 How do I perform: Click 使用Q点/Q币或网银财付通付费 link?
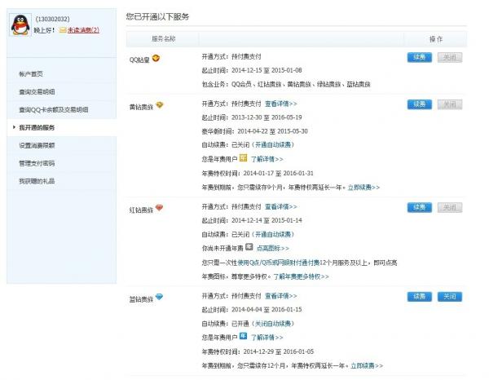279,263
